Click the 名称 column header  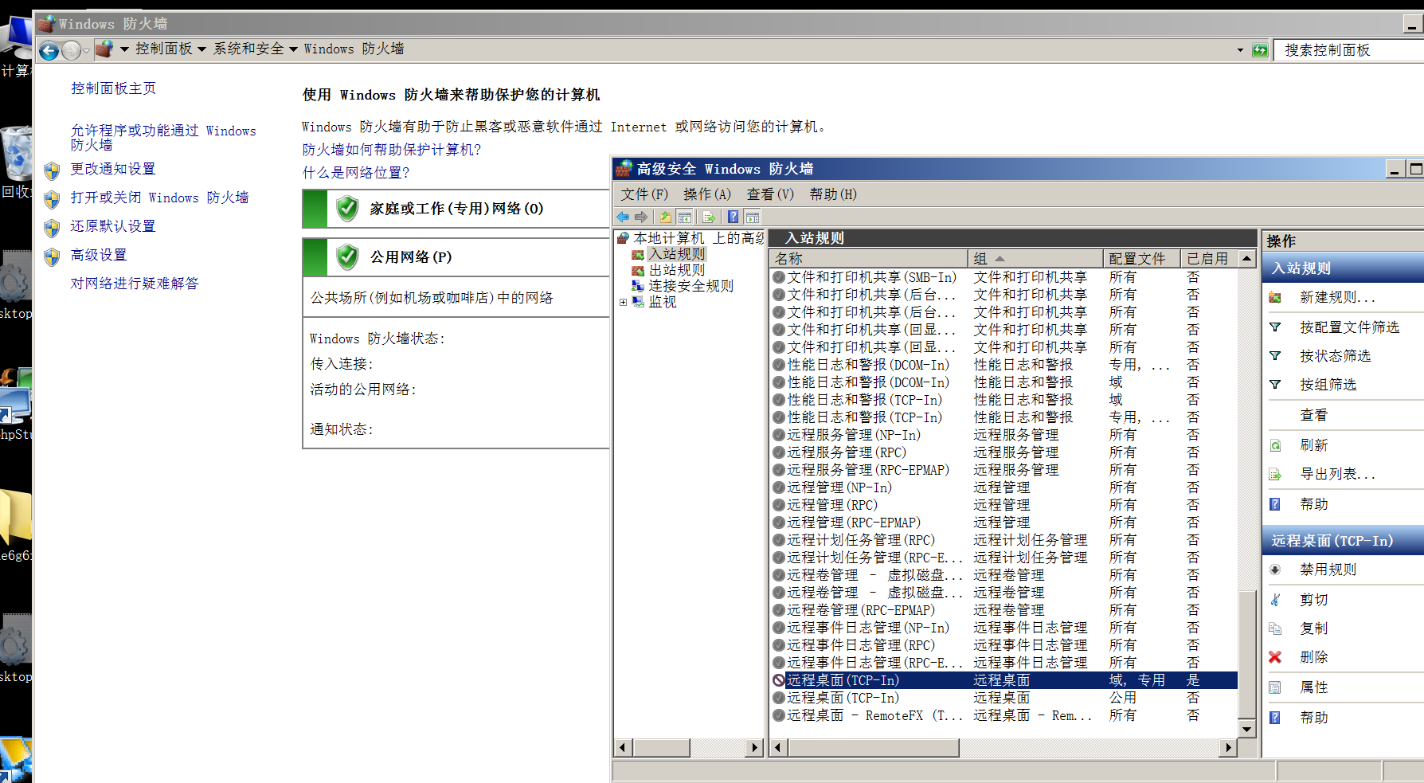[868, 258]
